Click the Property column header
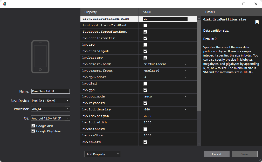The height and width of the screenshot is (162, 262). click(91, 12)
